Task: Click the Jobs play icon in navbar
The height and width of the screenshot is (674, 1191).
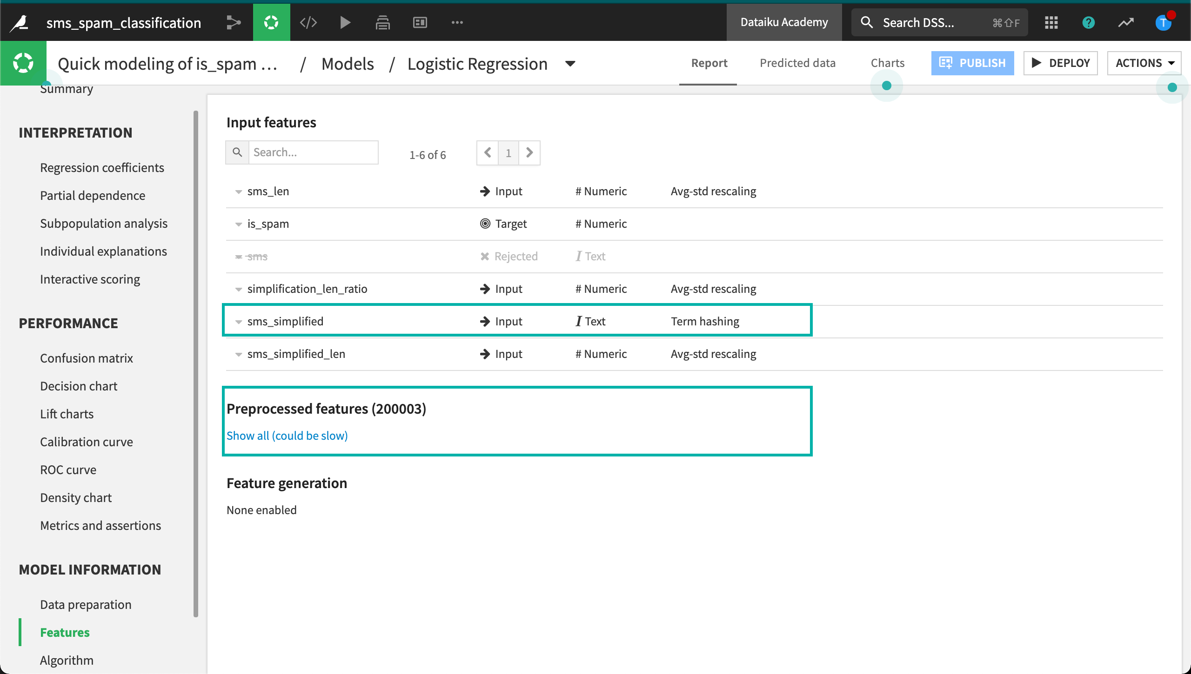Action: [x=345, y=22]
